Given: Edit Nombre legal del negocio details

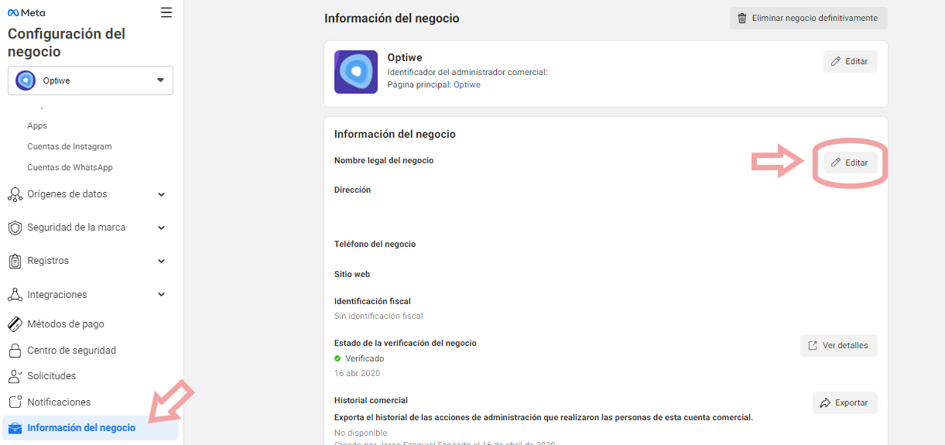Looking at the screenshot, I should point(850,163).
